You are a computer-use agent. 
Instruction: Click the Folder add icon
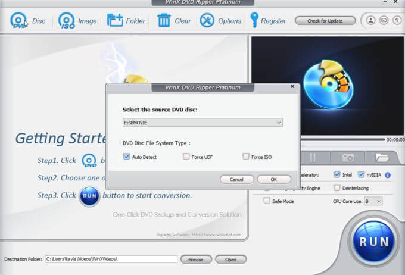[x=115, y=20]
